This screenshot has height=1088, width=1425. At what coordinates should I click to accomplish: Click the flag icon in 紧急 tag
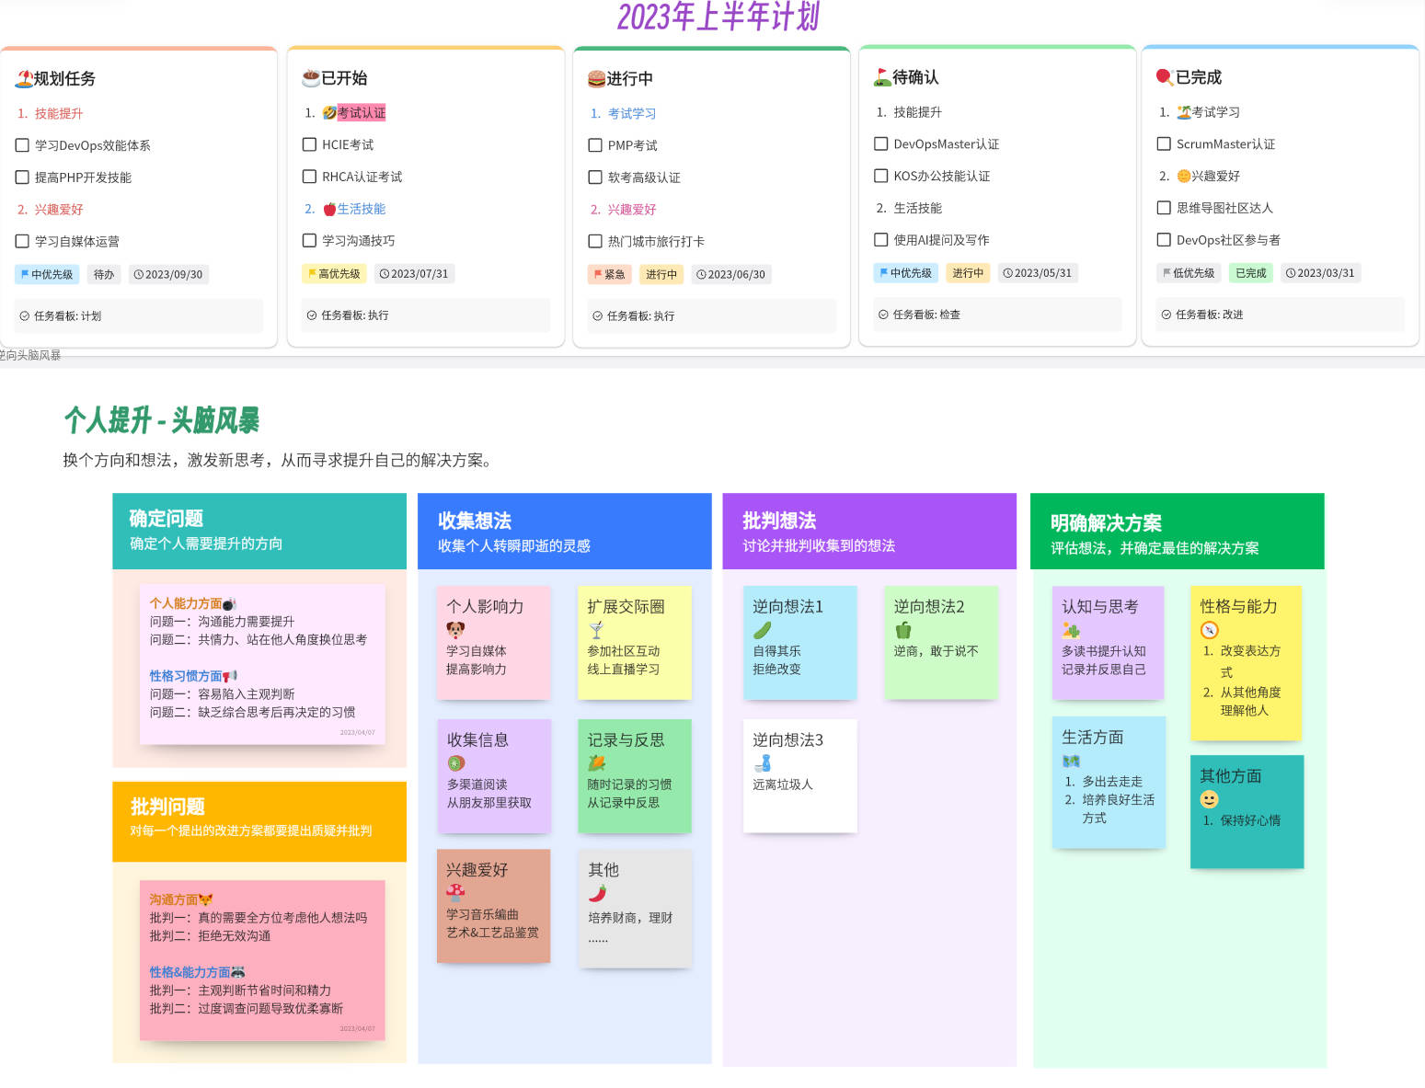coord(598,274)
